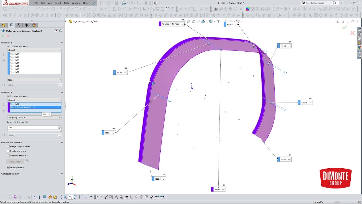
Task: Open the FeatureManager design tree tab
Action: click(x=4, y=25)
